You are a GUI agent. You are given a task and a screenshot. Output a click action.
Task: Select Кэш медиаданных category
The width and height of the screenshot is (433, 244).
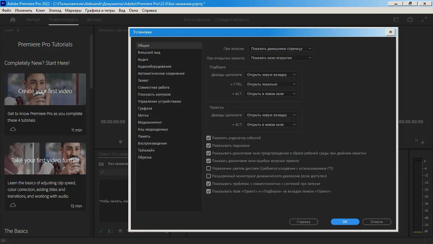tap(169, 129)
